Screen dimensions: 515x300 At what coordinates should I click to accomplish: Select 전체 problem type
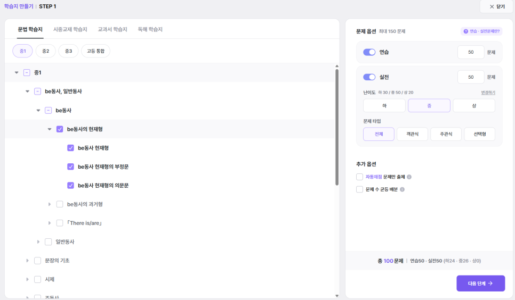379,134
